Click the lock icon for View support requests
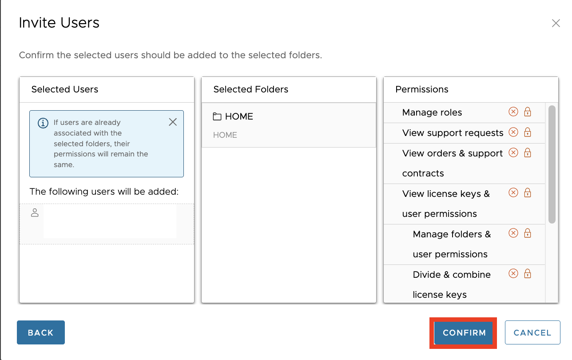 point(528,132)
